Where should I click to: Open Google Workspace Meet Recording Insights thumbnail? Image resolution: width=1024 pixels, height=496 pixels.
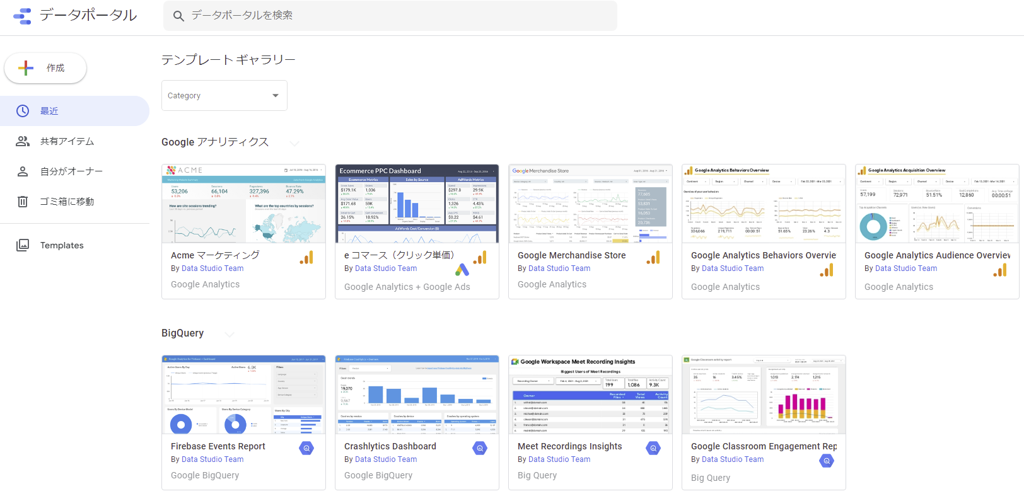[590, 395]
